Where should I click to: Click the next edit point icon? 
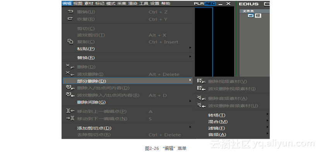[70, 118]
